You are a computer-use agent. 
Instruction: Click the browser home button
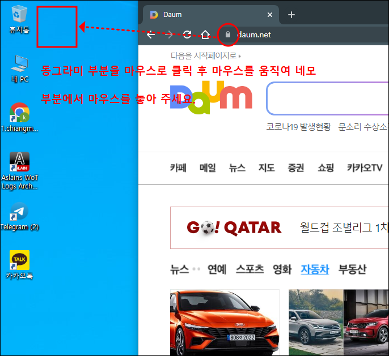(x=205, y=35)
